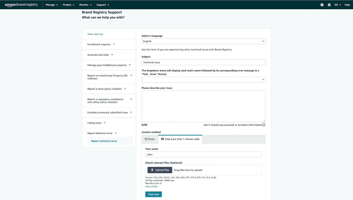
Task: Open the Protect menu
Action: tap(68, 5)
